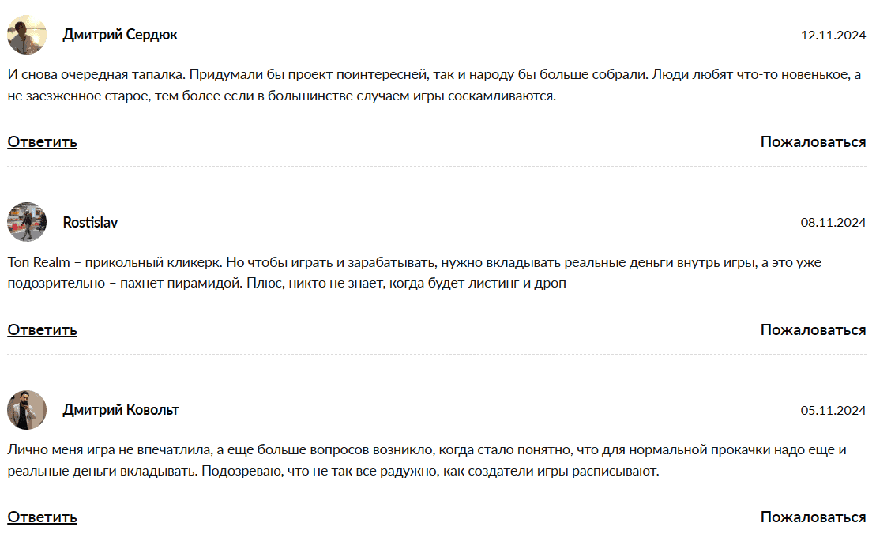
Task: Click the author name Дмитрий Ковольт
Action: pos(121,410)
